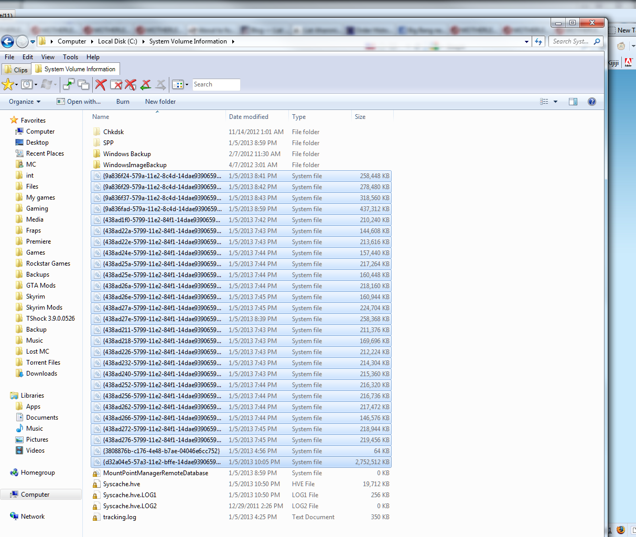Toggle the preview pane button
The image size is (636, 537).
(573, 102)
